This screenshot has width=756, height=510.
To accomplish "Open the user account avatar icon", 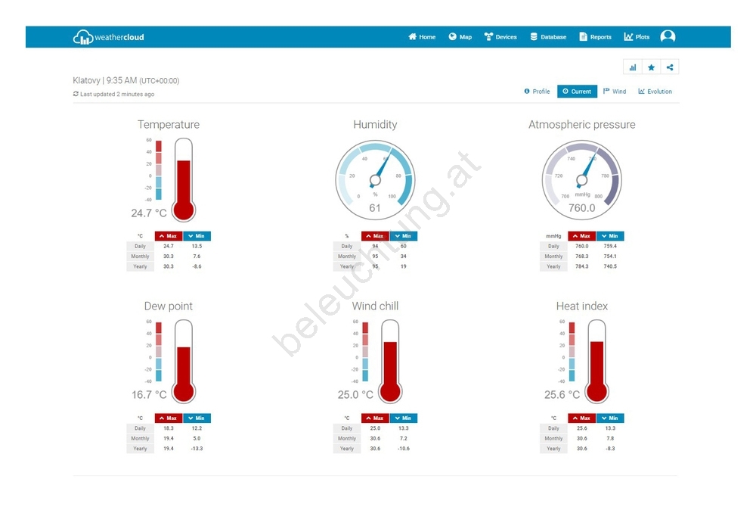I will [668, 36].
